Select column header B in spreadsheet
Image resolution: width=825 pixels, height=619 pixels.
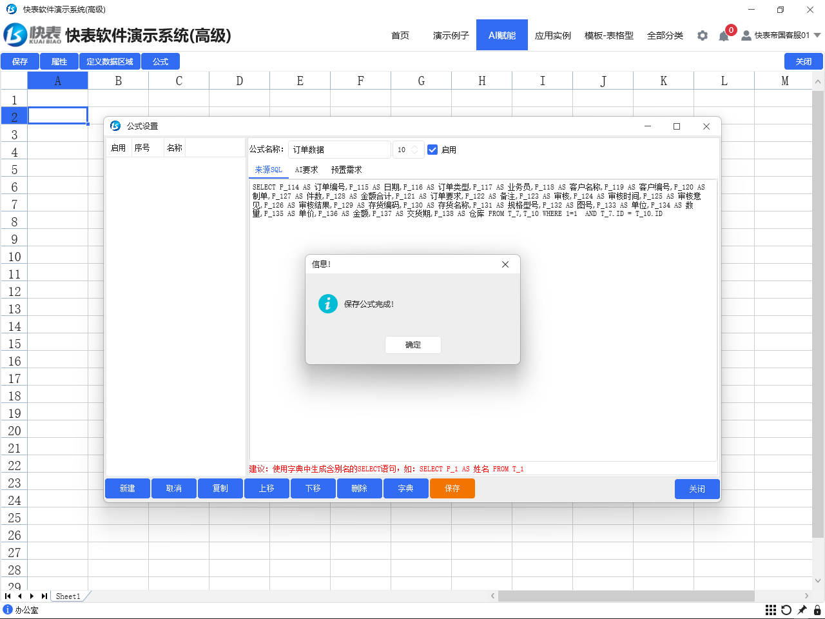pyautogui.click(x=119, y=81)
